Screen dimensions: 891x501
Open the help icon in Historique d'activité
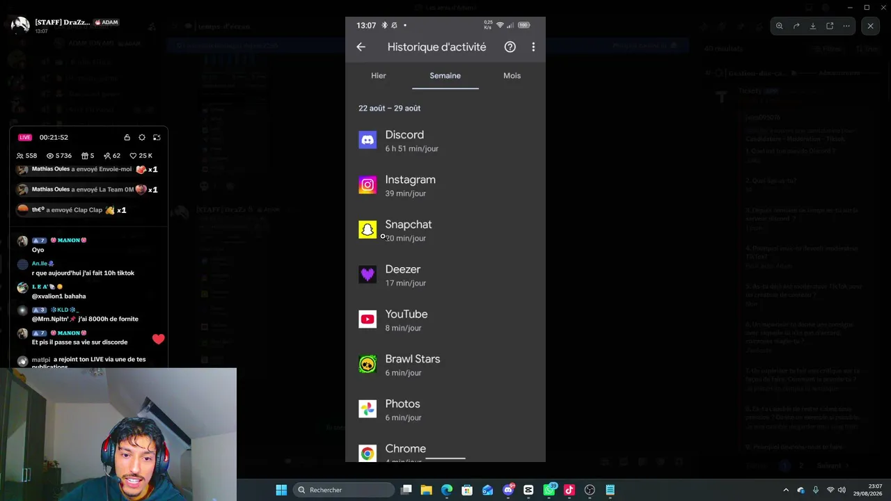[510, 47]
